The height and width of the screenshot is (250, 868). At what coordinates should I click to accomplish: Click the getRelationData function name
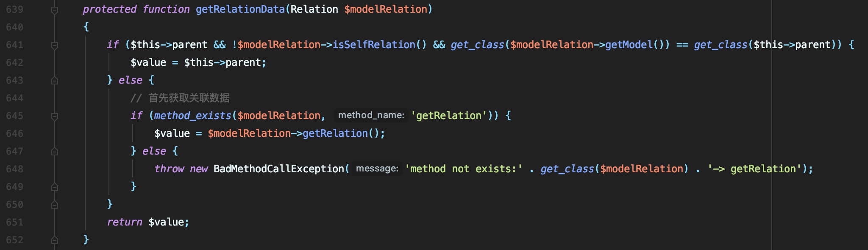click(240, 9)
